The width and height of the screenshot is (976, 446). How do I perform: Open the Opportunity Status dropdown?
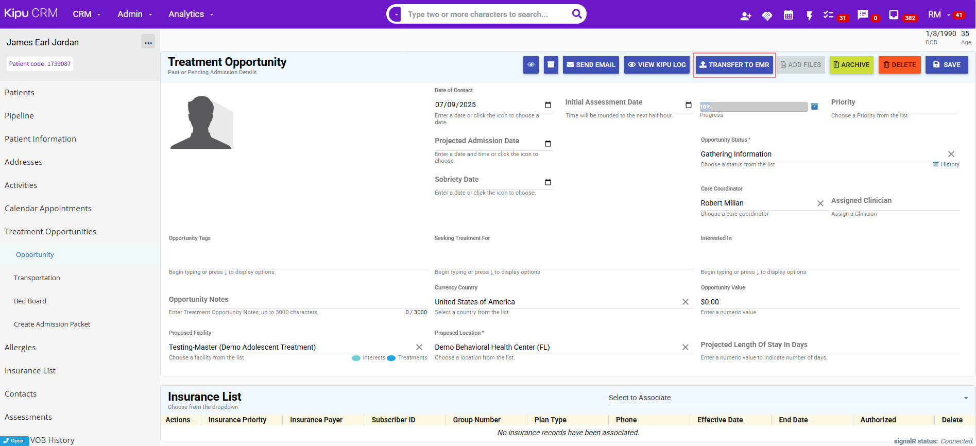click(821, 154)
